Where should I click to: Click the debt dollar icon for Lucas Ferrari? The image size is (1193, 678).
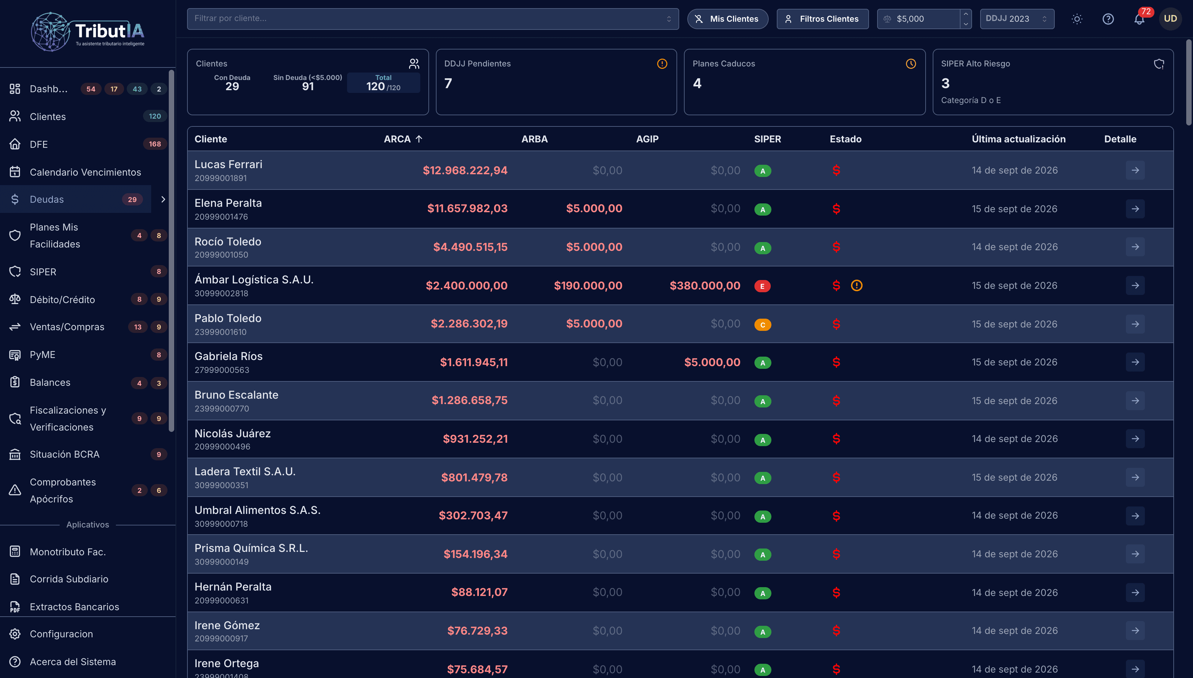[836, 171]
